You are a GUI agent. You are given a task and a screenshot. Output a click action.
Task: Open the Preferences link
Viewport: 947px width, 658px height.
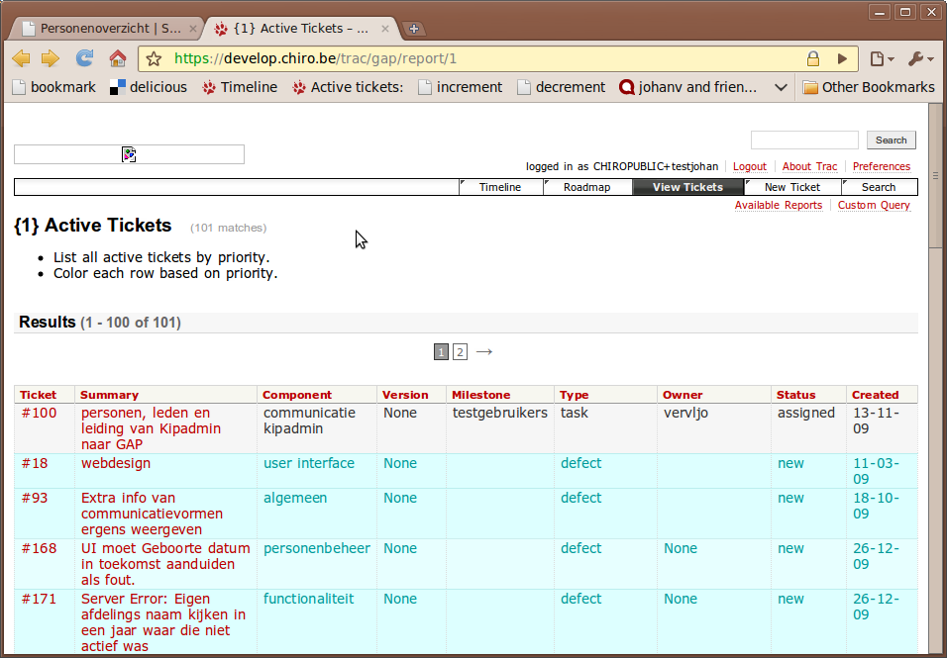(882, 166)
